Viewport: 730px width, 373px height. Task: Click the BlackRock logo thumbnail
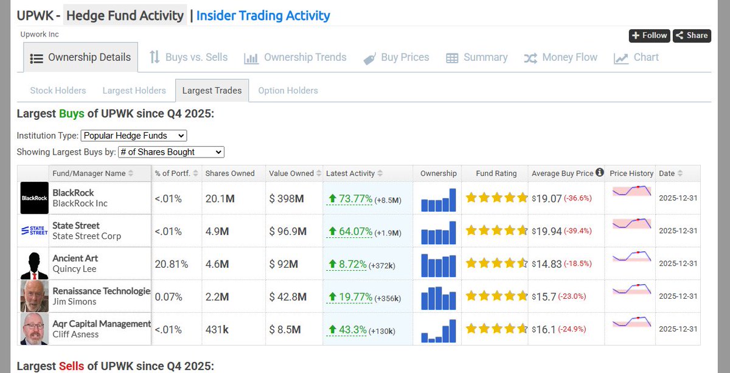coord(34,198)
